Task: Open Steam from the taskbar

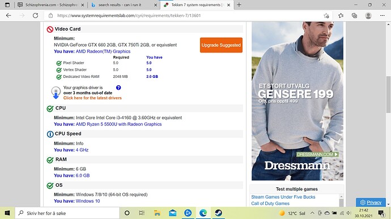Action: (218, 213)
